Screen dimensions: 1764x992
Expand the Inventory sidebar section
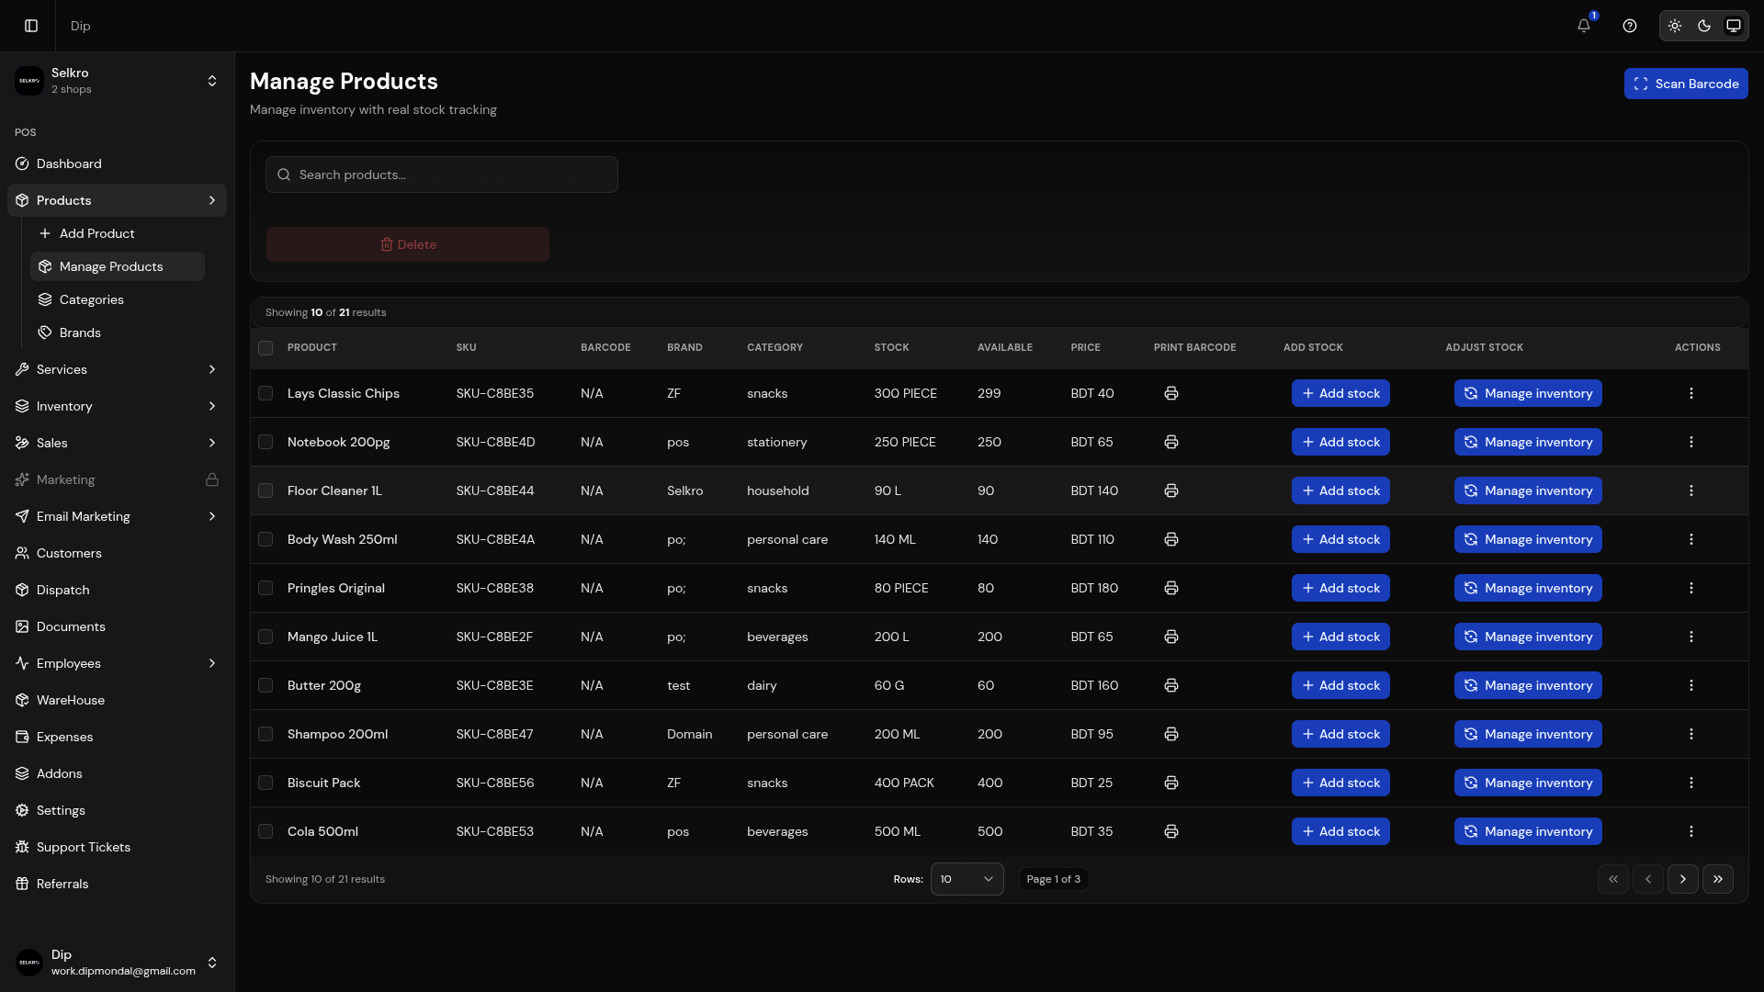pos(117,406)
